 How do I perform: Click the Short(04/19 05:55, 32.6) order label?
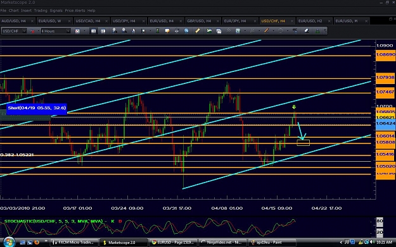point(37,108)
